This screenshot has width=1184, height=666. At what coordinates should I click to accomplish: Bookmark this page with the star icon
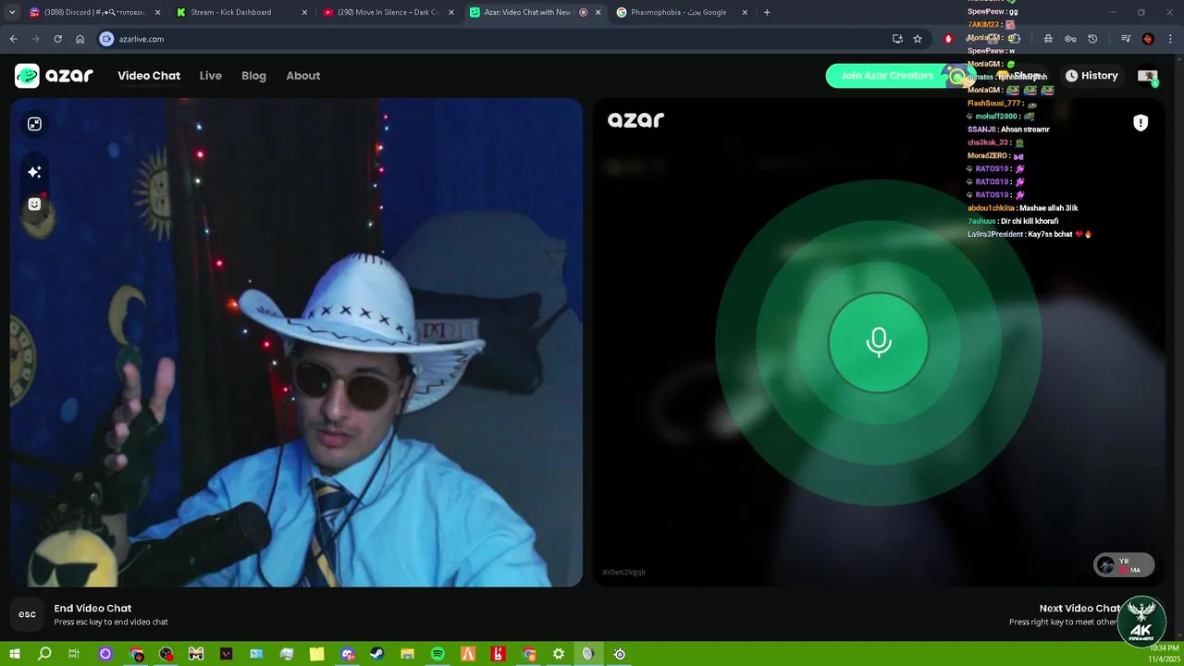point(918,39)
